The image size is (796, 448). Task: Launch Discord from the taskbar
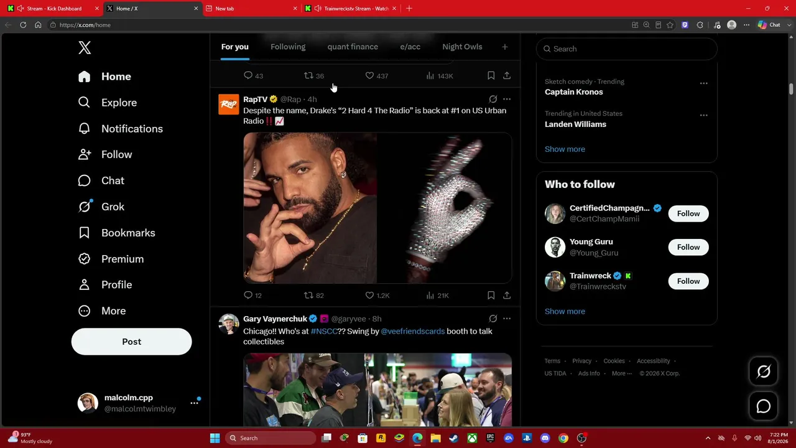(545, 438)
